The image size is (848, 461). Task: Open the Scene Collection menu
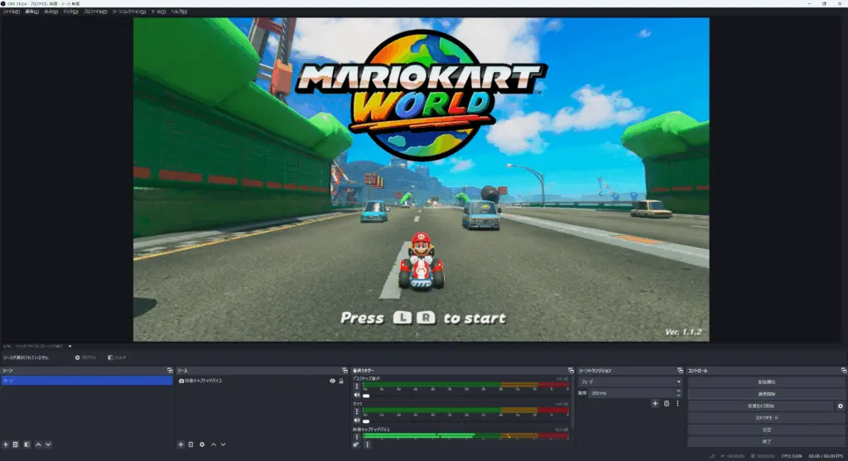click(x=128, y=12)
